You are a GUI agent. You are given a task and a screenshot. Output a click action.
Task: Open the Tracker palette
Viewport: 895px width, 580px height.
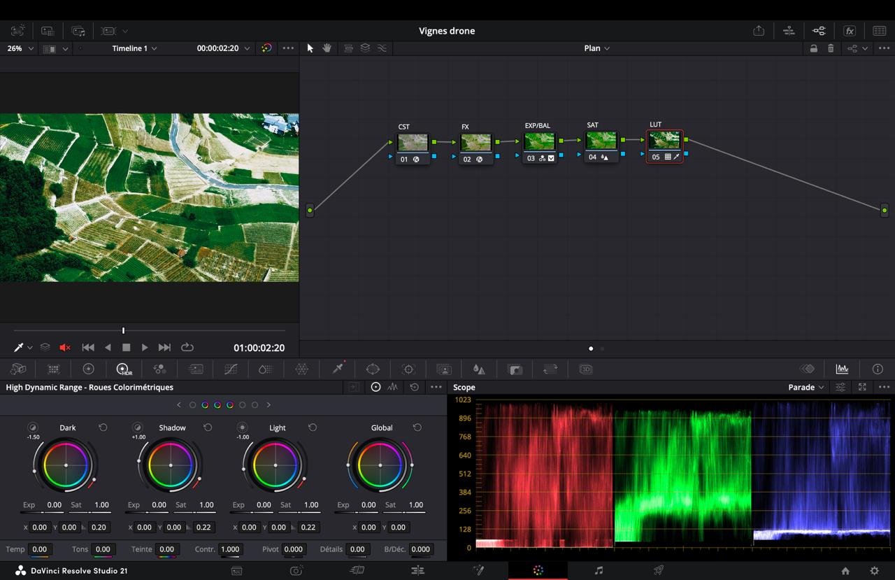pyautogui.click(x=408, y=369)
